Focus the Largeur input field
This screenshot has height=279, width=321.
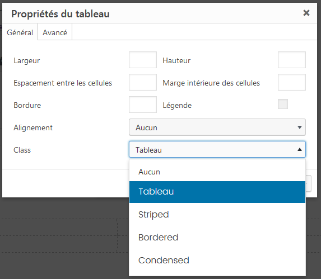click(143, 60)
